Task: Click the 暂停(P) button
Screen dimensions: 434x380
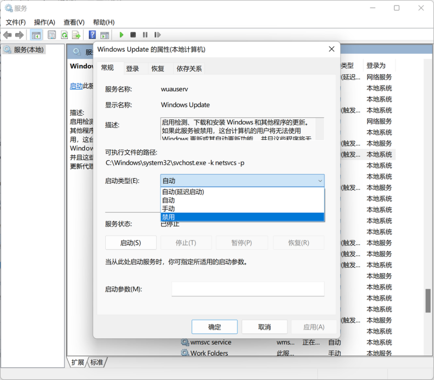Action: (x=241, y=243)
